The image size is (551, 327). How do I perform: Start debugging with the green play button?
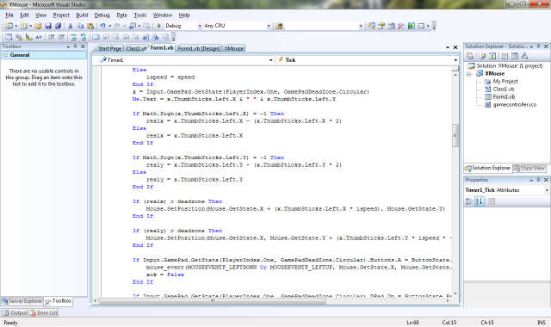pos(158,26)
